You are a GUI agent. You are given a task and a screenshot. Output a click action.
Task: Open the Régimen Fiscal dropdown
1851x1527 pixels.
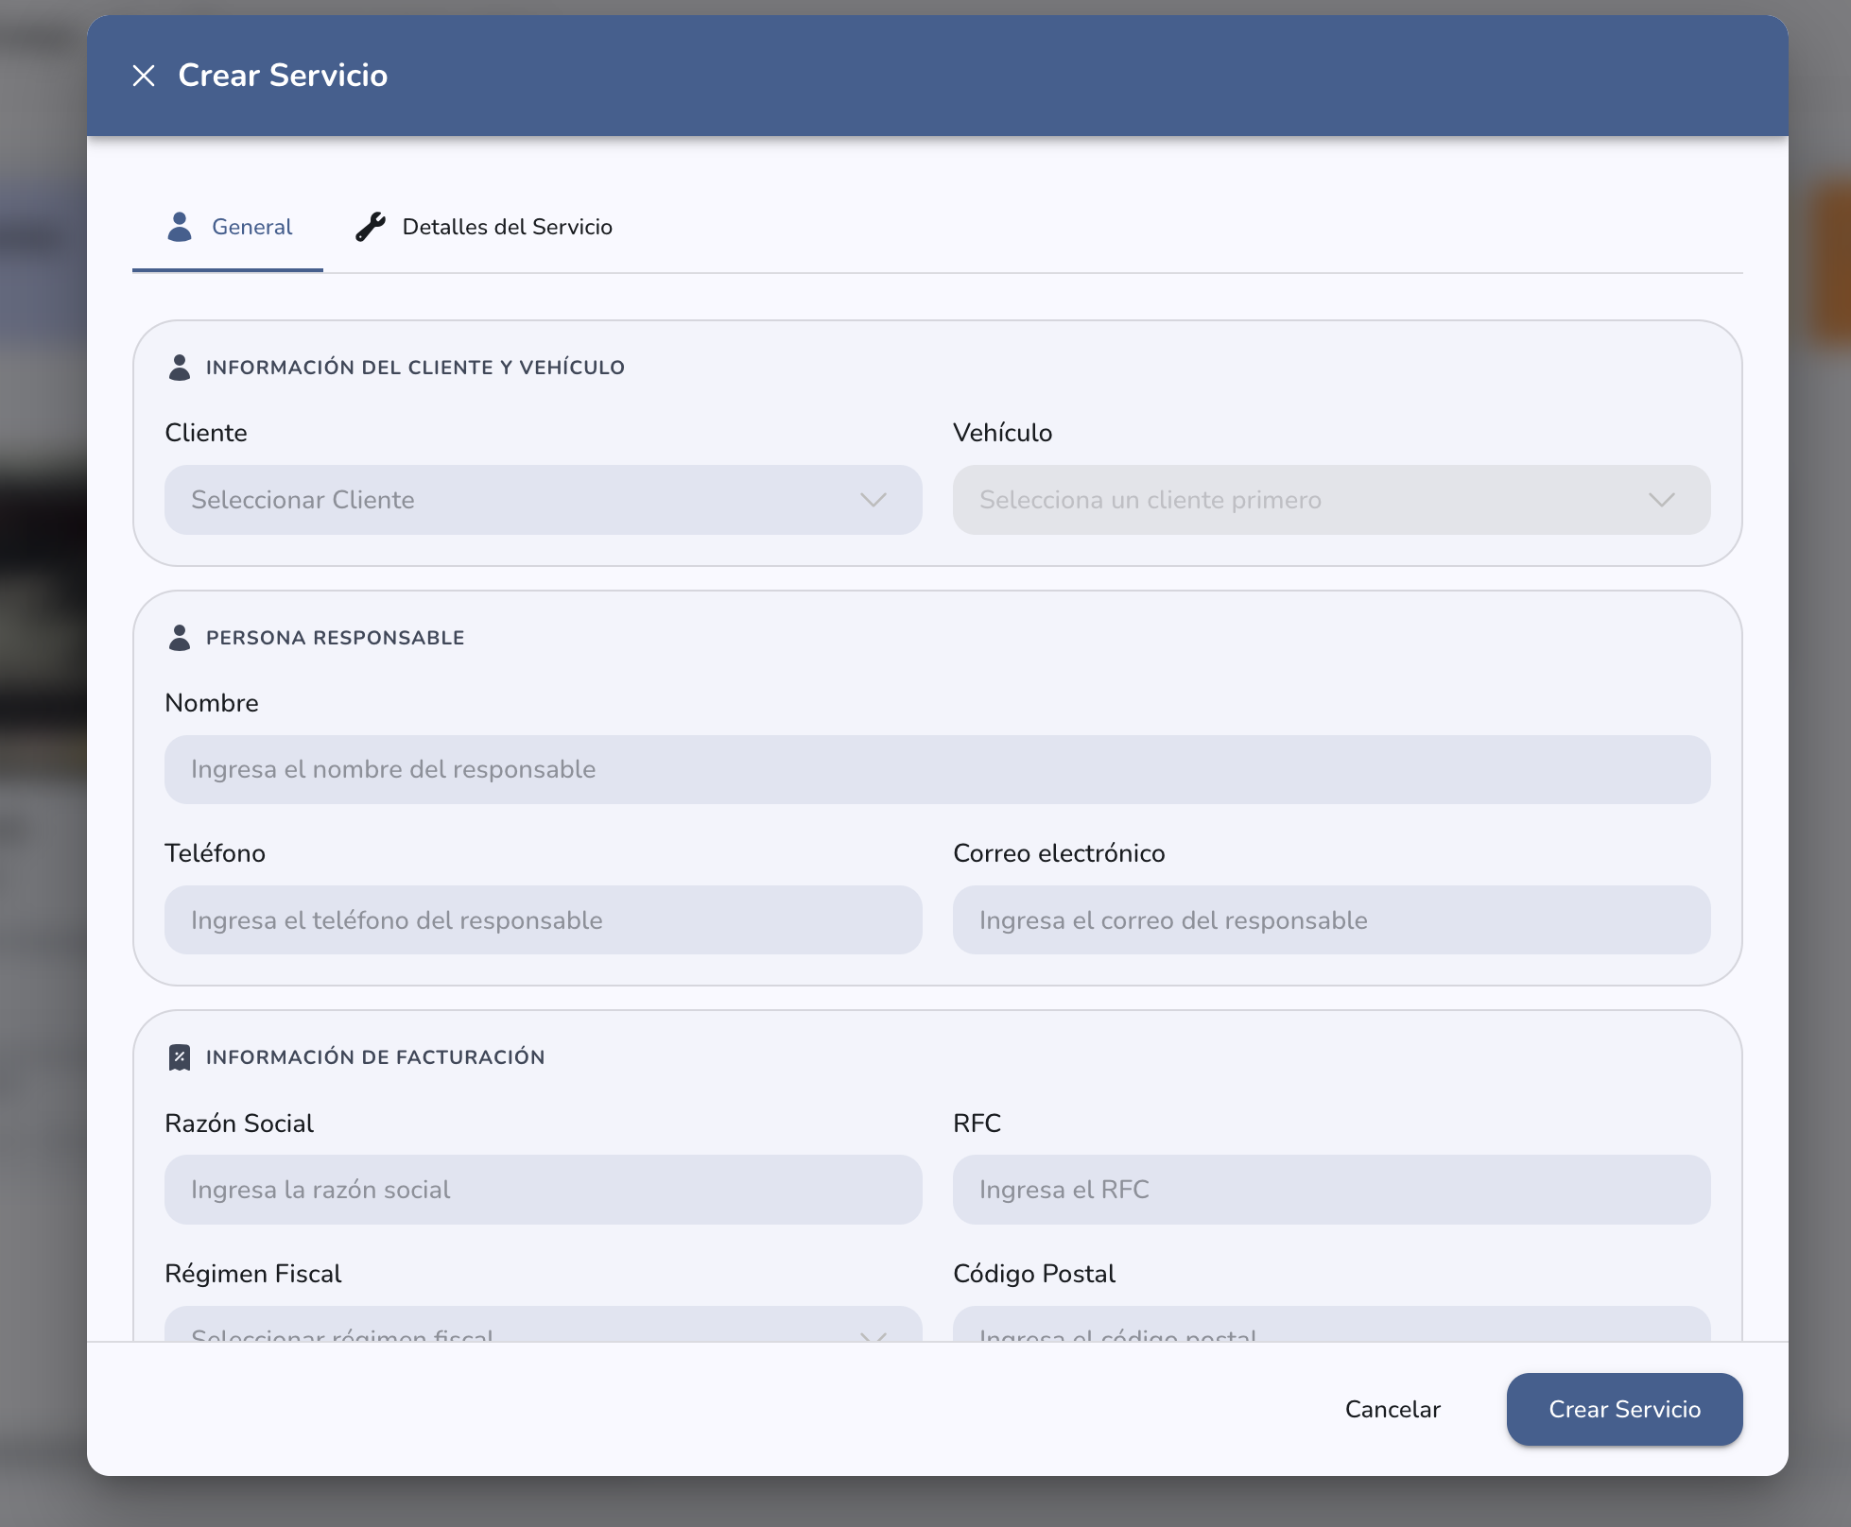click(x=544, y=1325)
